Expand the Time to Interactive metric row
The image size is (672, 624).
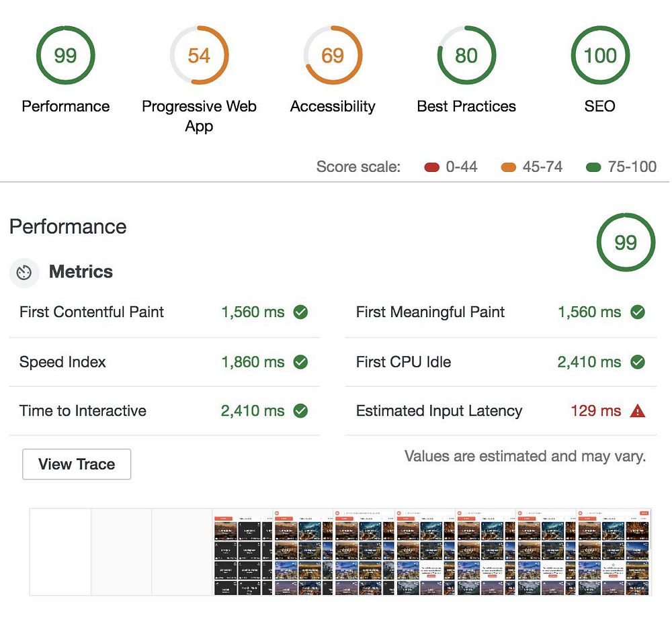pyautogui.click(x=165, y=411)
